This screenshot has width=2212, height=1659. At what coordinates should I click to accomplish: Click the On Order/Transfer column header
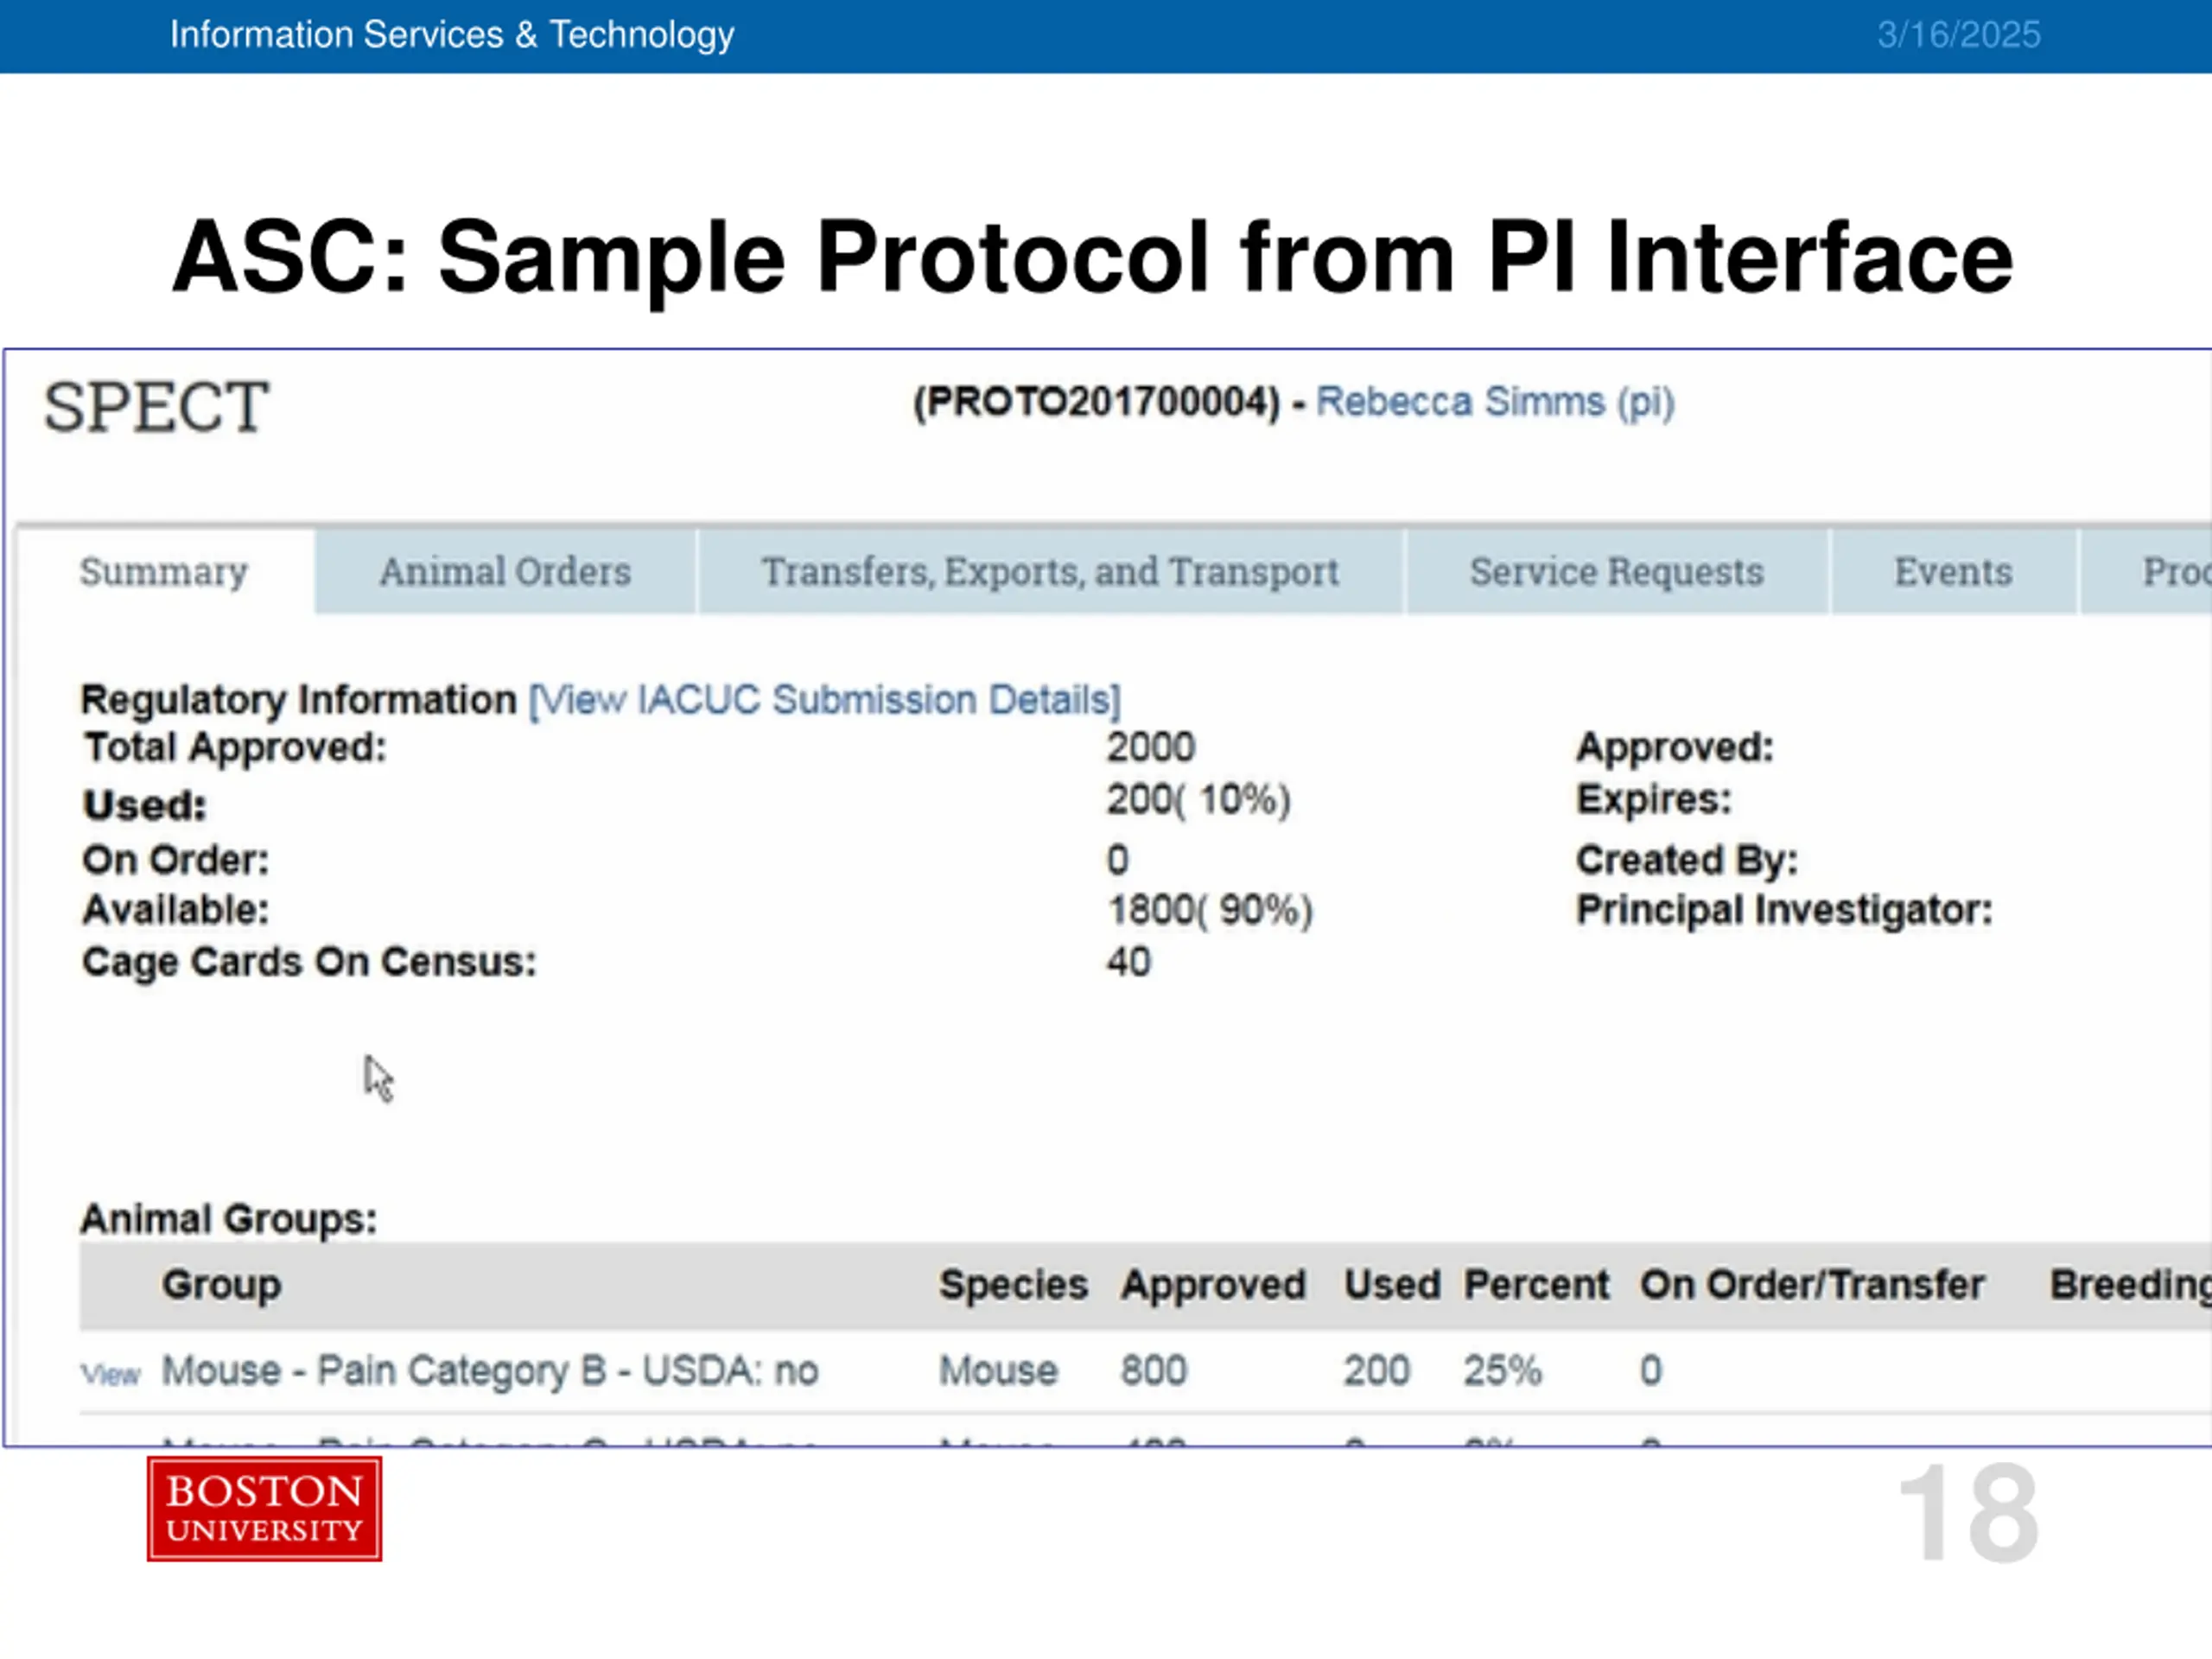1812,1284
